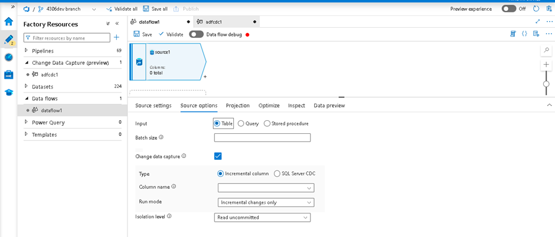Viewport: 555px width, 237px height.
Task: Open more options ellipsis beside properties
Action: click(x=549, y=34)
